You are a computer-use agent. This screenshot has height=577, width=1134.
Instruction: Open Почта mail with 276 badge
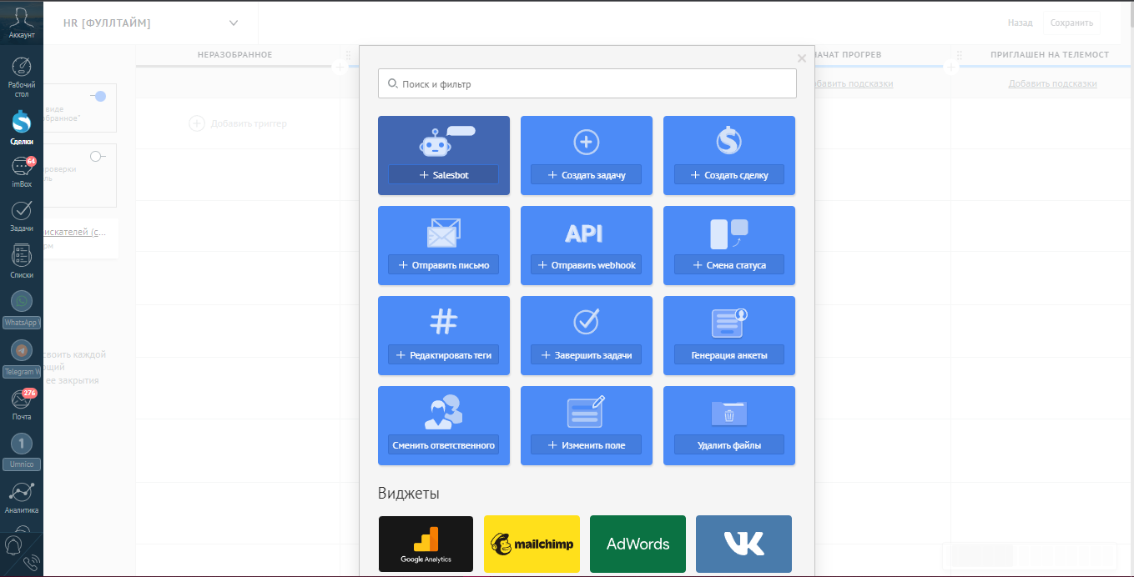pyautogui.click(x=22, y=404)
